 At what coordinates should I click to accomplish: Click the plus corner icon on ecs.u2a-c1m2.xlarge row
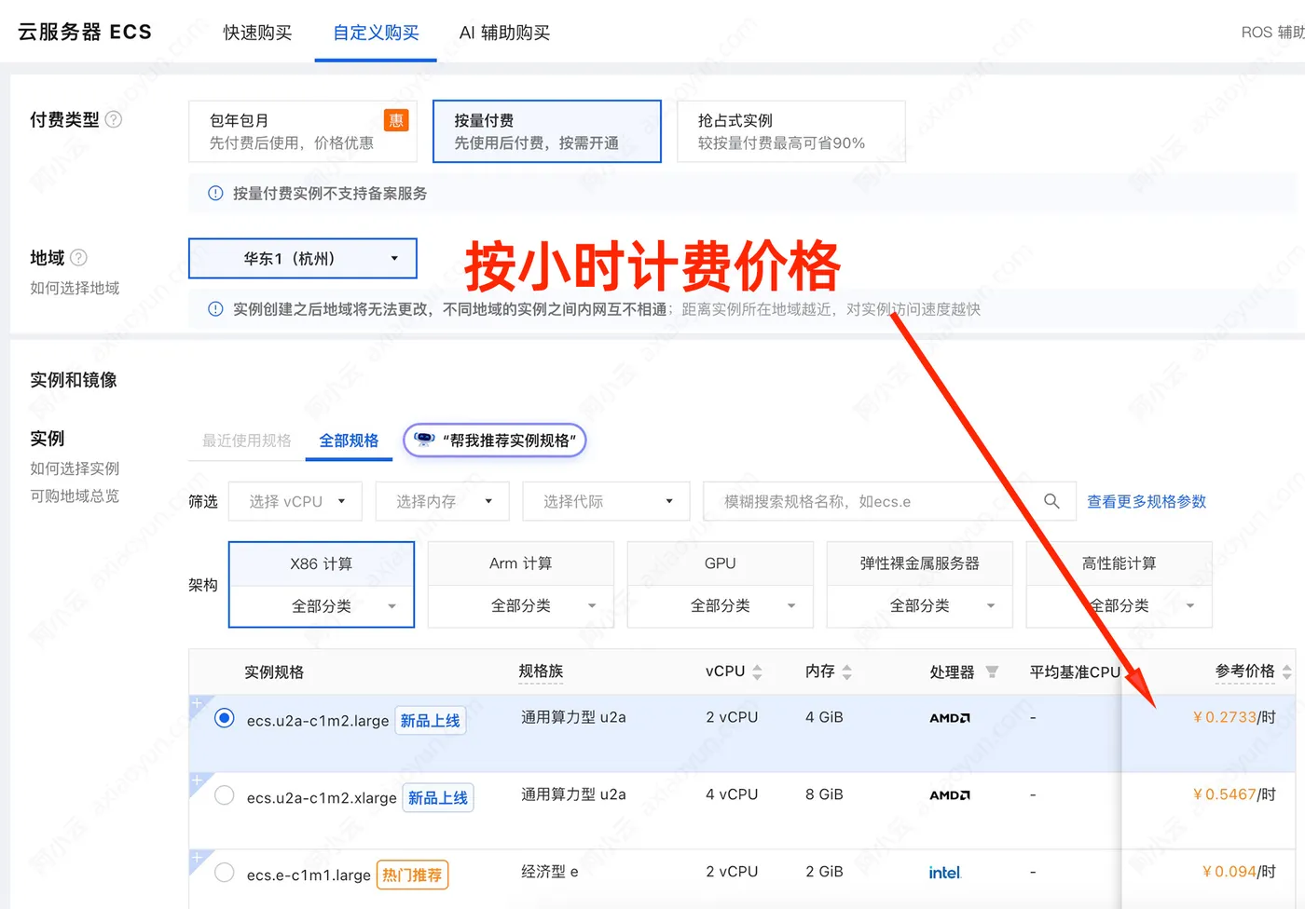[199, 780]
